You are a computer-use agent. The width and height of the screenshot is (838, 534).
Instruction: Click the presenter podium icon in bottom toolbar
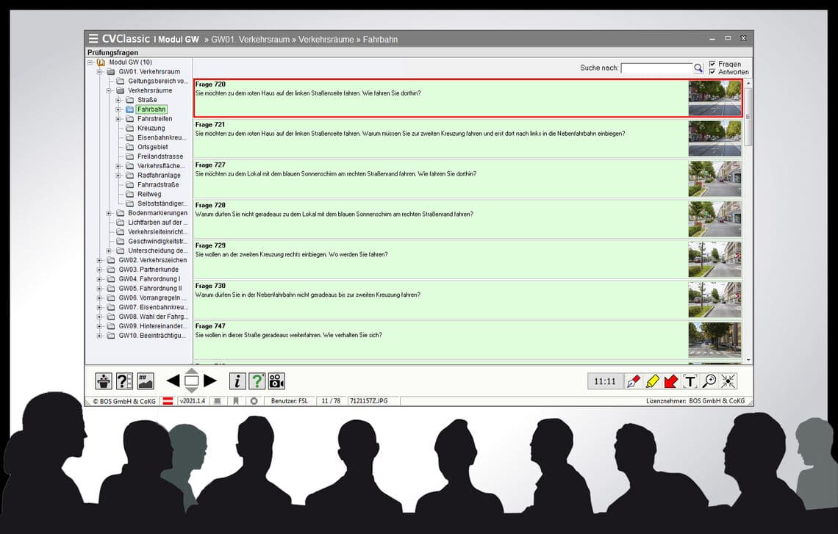click(x=104, y=380)
